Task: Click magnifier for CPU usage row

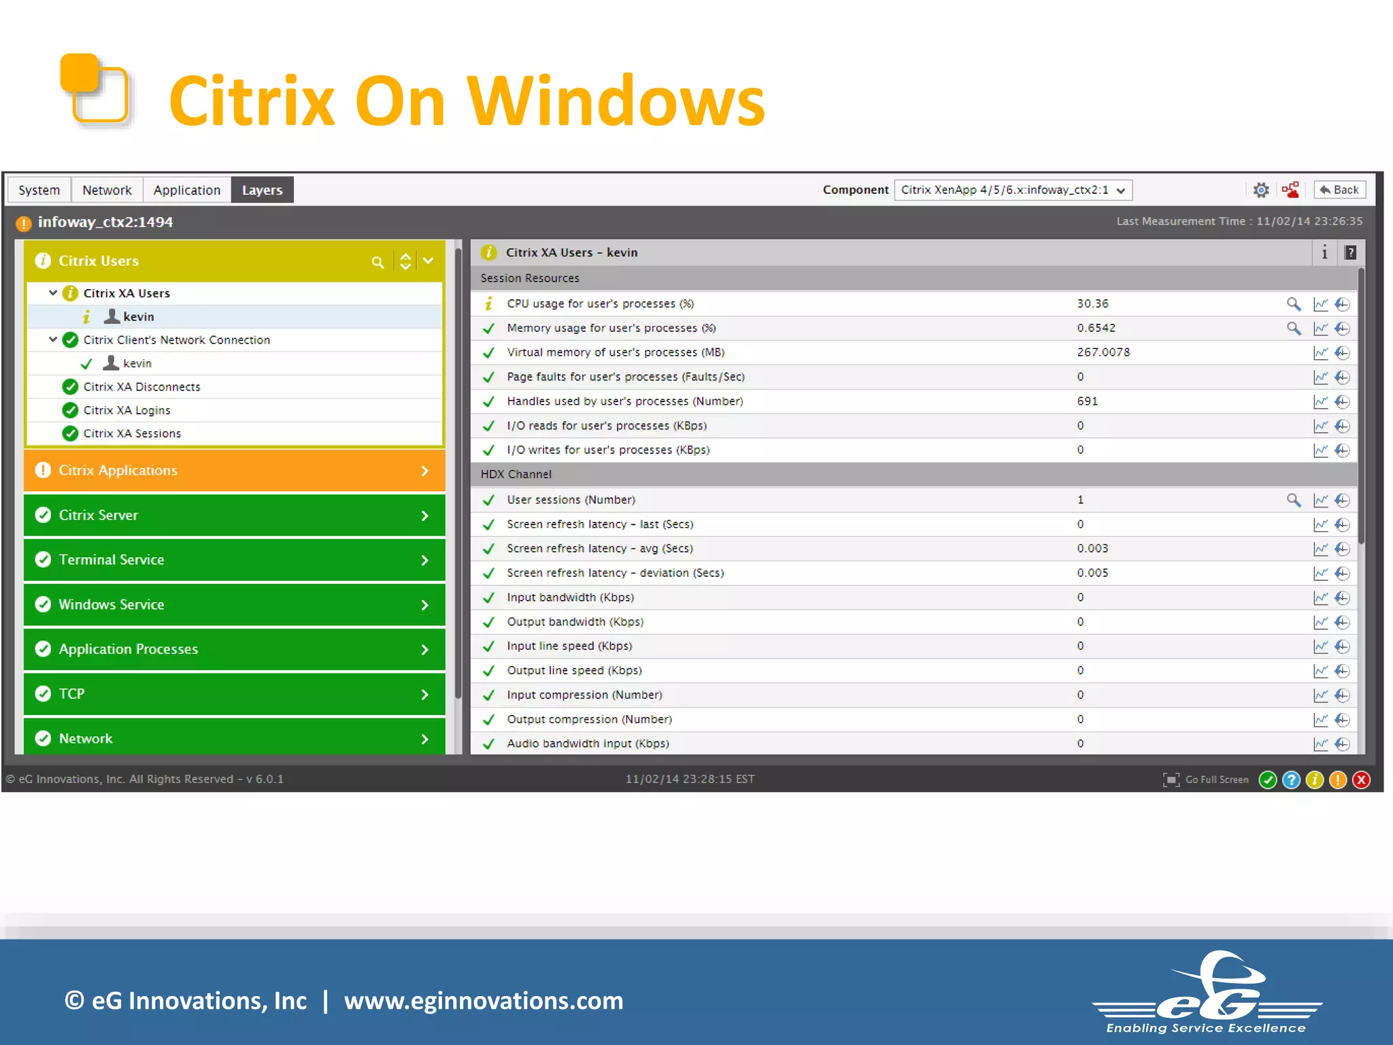Action: click(x=1294, y=304)
